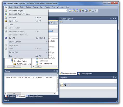
Task: Open the Test menu
Action: click(53, 7)
